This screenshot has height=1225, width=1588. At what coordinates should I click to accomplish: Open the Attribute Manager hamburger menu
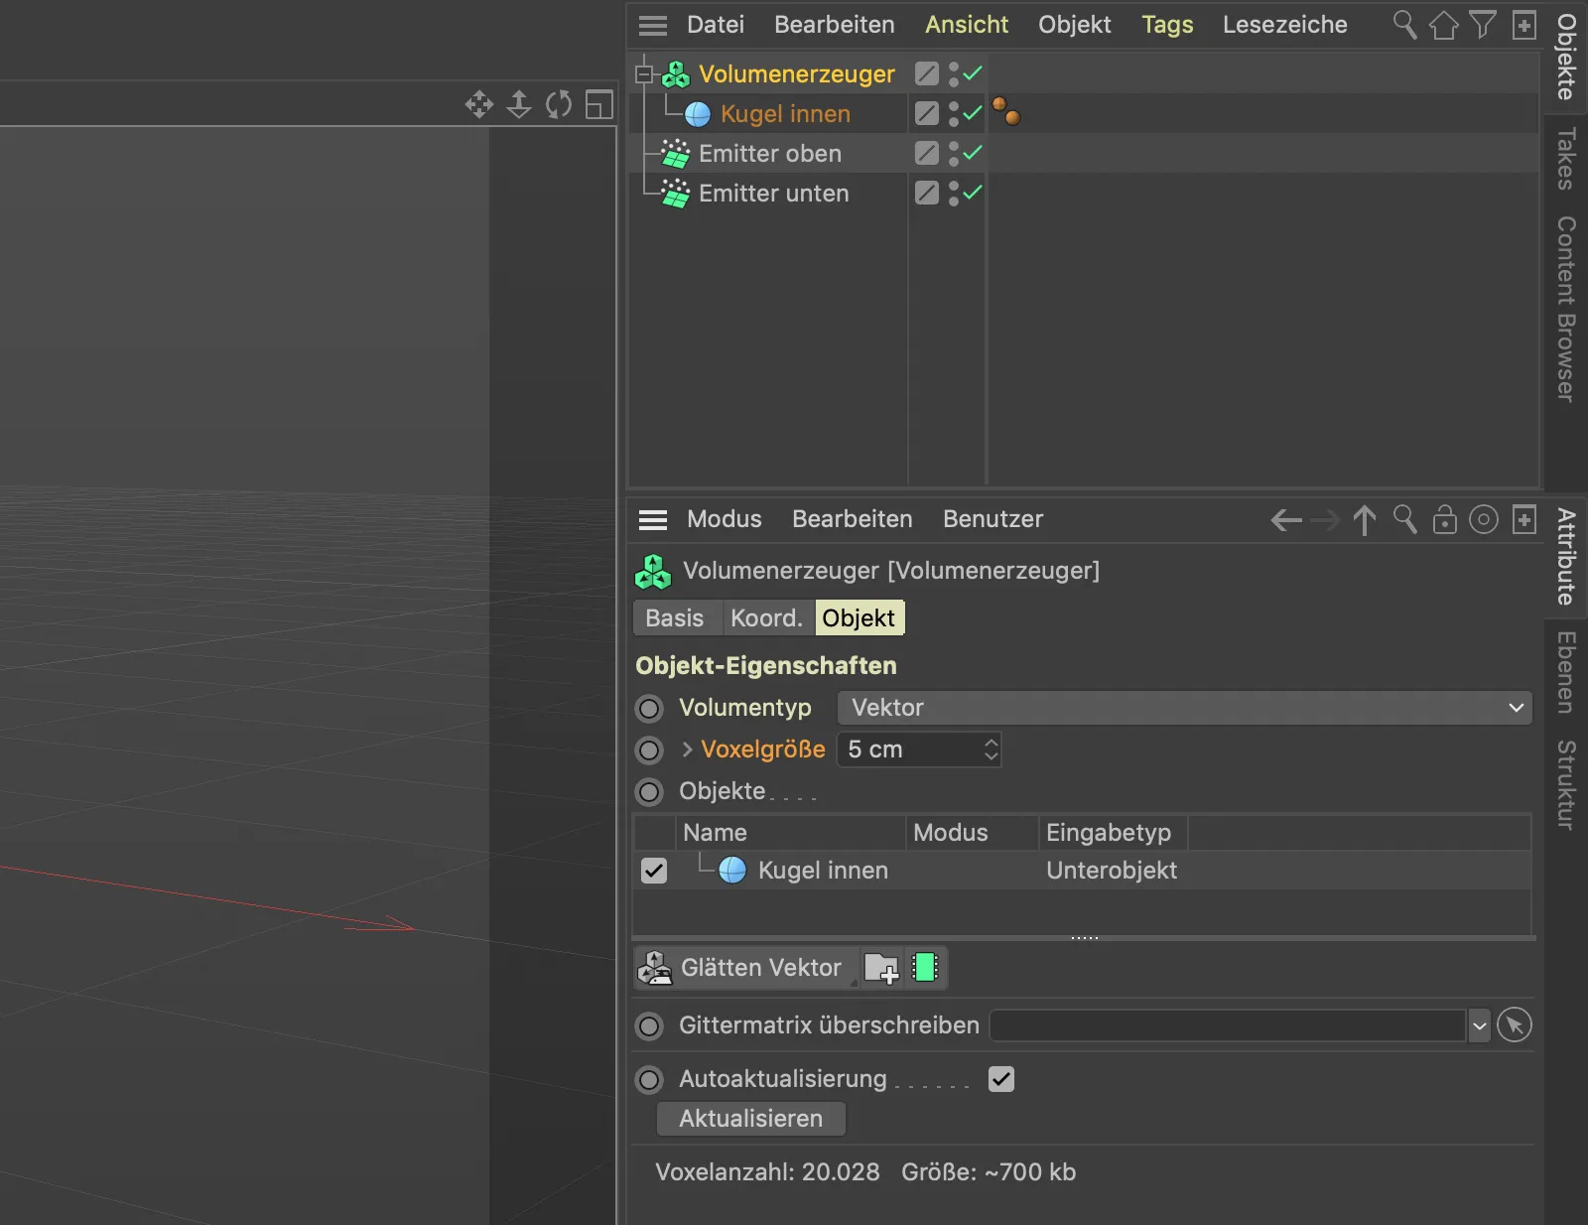click(653, 519)
